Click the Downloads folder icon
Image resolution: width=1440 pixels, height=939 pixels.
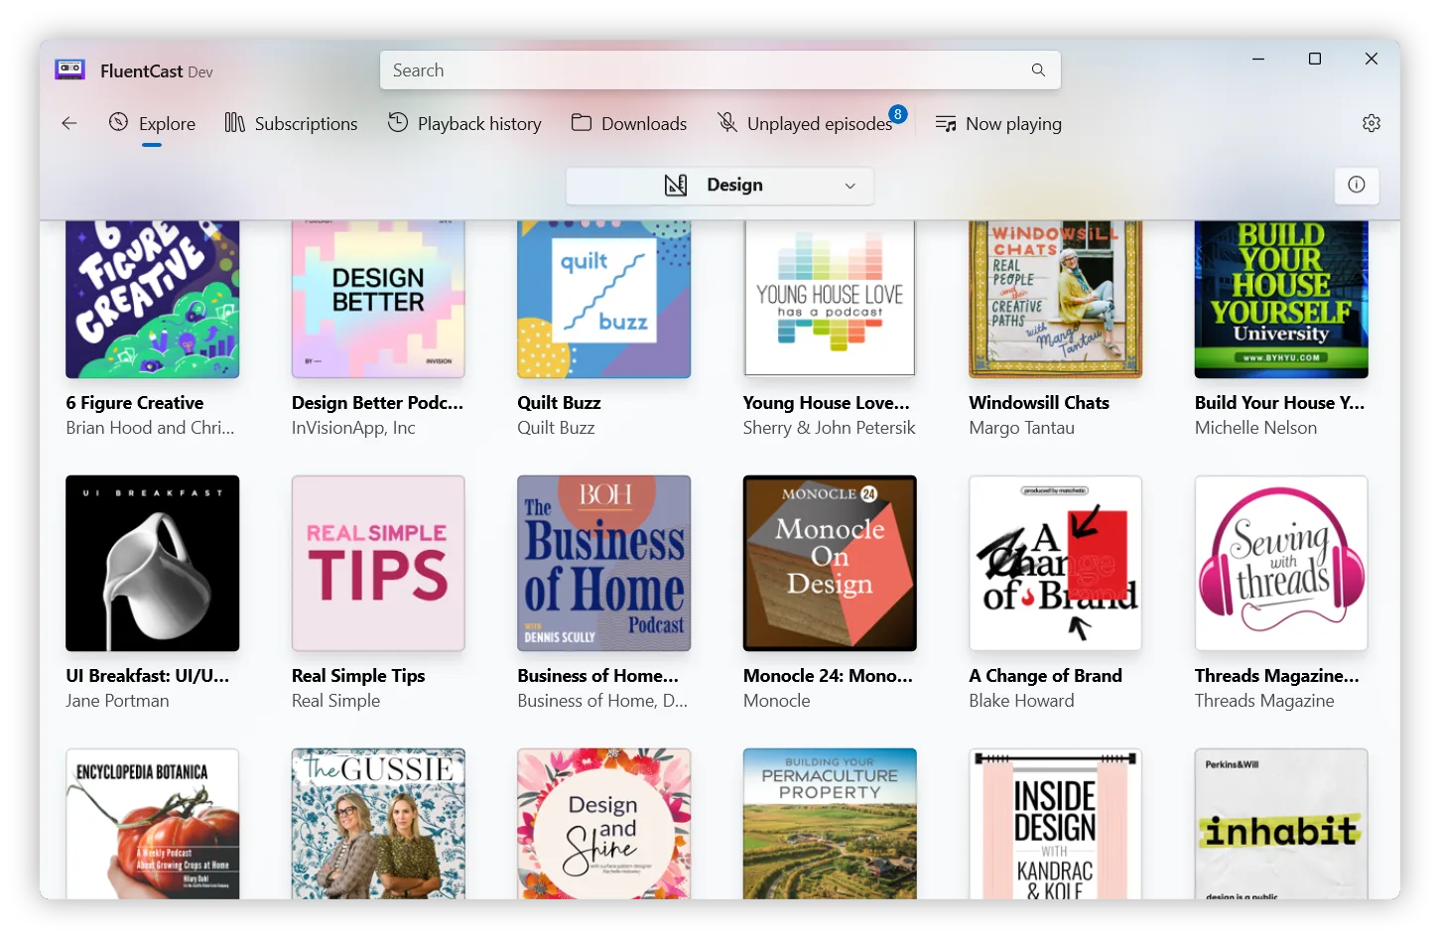(x=582, y=122)
